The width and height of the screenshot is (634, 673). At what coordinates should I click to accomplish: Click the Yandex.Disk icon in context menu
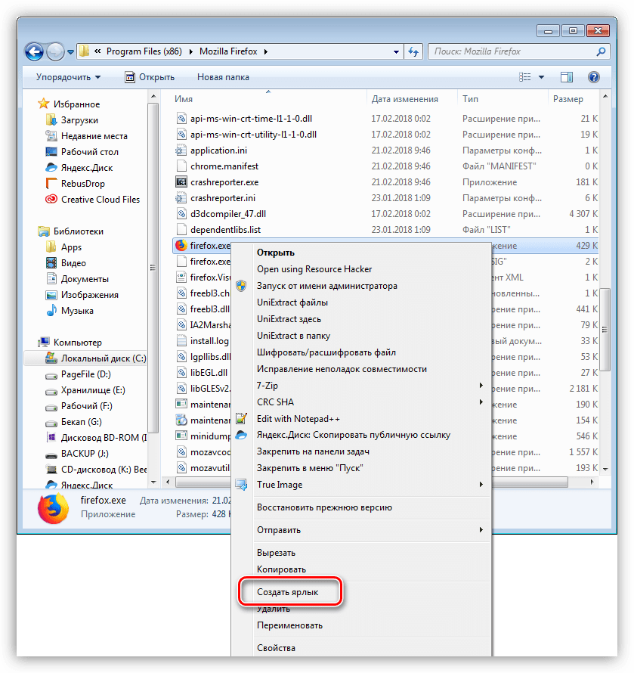(x=242, y=435)
